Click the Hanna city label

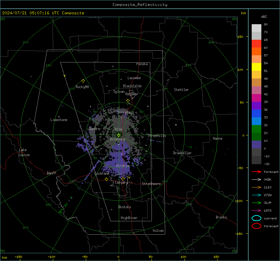[x=217, y=138]
